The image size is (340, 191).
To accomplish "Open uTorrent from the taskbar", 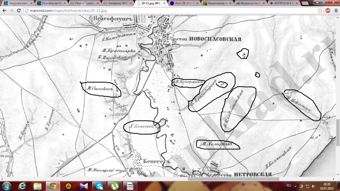I will 114,186.
